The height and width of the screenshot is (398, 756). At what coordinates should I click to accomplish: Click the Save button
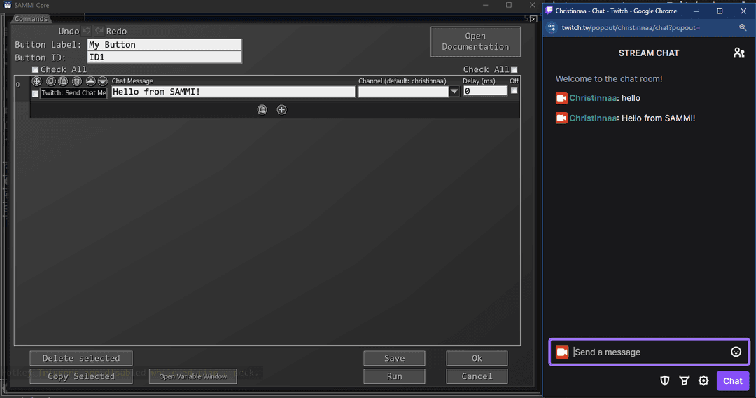[x=394, y=358]
